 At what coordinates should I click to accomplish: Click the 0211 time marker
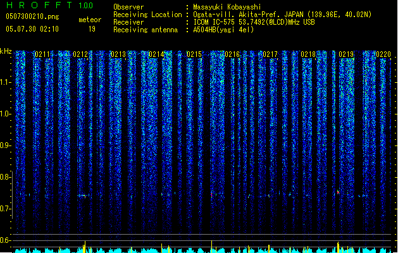point(42,54)
